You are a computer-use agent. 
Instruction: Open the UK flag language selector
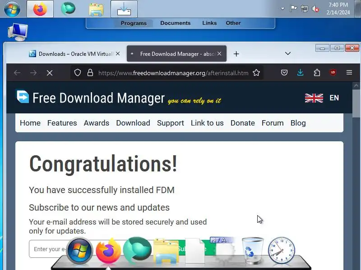click(314, 98)
